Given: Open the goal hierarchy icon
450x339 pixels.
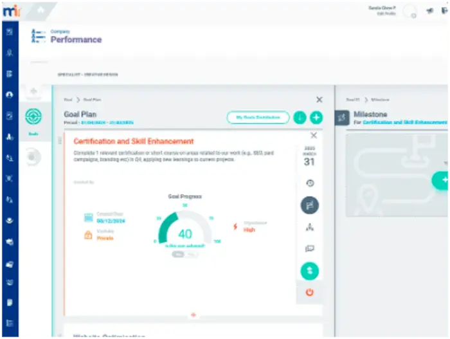Looking at the screenshot, I should click(310, 228).
